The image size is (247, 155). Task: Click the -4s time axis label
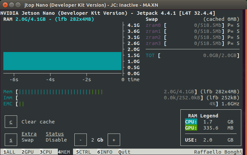click(x=50, y=80)
